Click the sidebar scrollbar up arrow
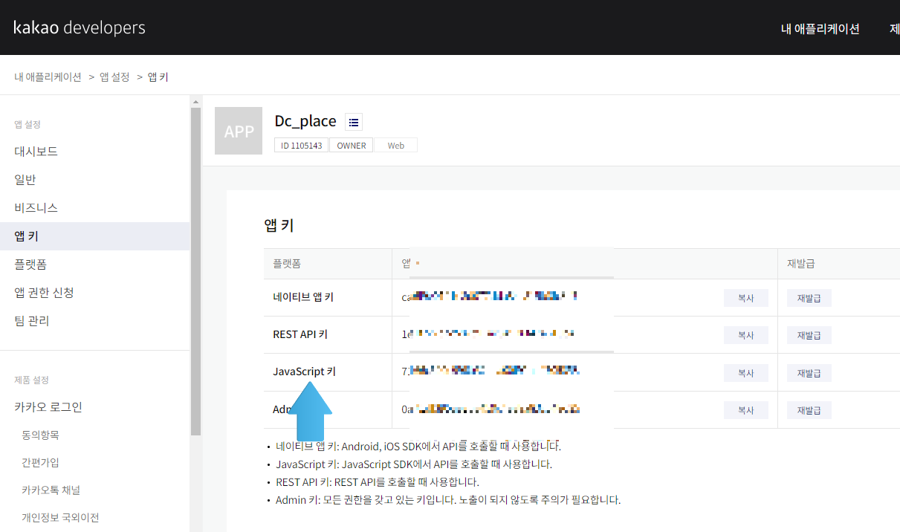 click(195, 101)
